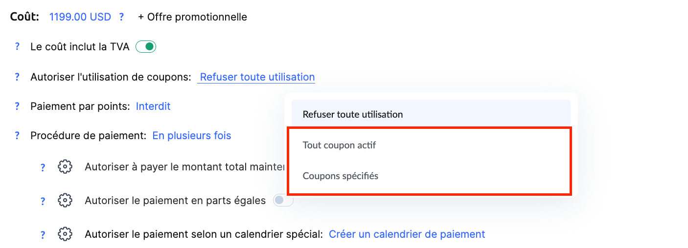Image resolution: width=688 pixels, height=248 pixels.
Task: Open gear settings for calendrier spécial payment
Action: pyautogui.click(x=65, y=234)
